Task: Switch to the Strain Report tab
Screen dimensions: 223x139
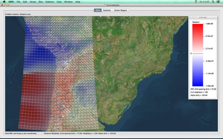Action: pos(121,10)
